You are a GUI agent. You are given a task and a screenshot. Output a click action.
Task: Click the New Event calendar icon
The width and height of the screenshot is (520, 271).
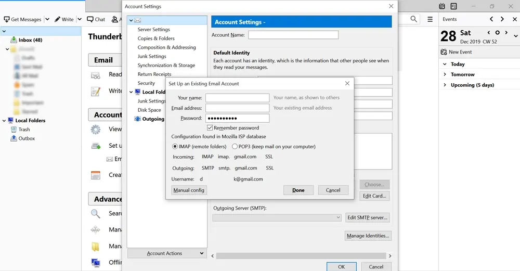[x=444, y=52]
